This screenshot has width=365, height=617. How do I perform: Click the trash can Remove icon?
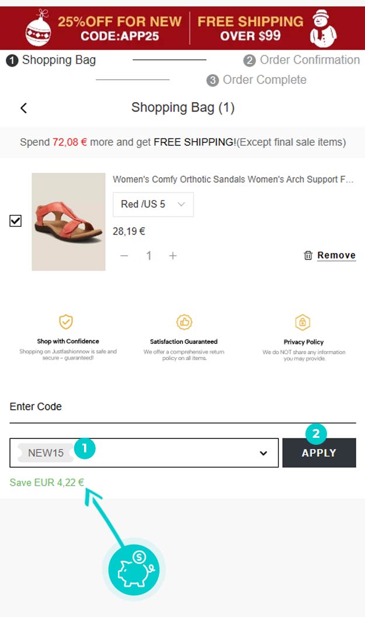click(x=308, y=256)
